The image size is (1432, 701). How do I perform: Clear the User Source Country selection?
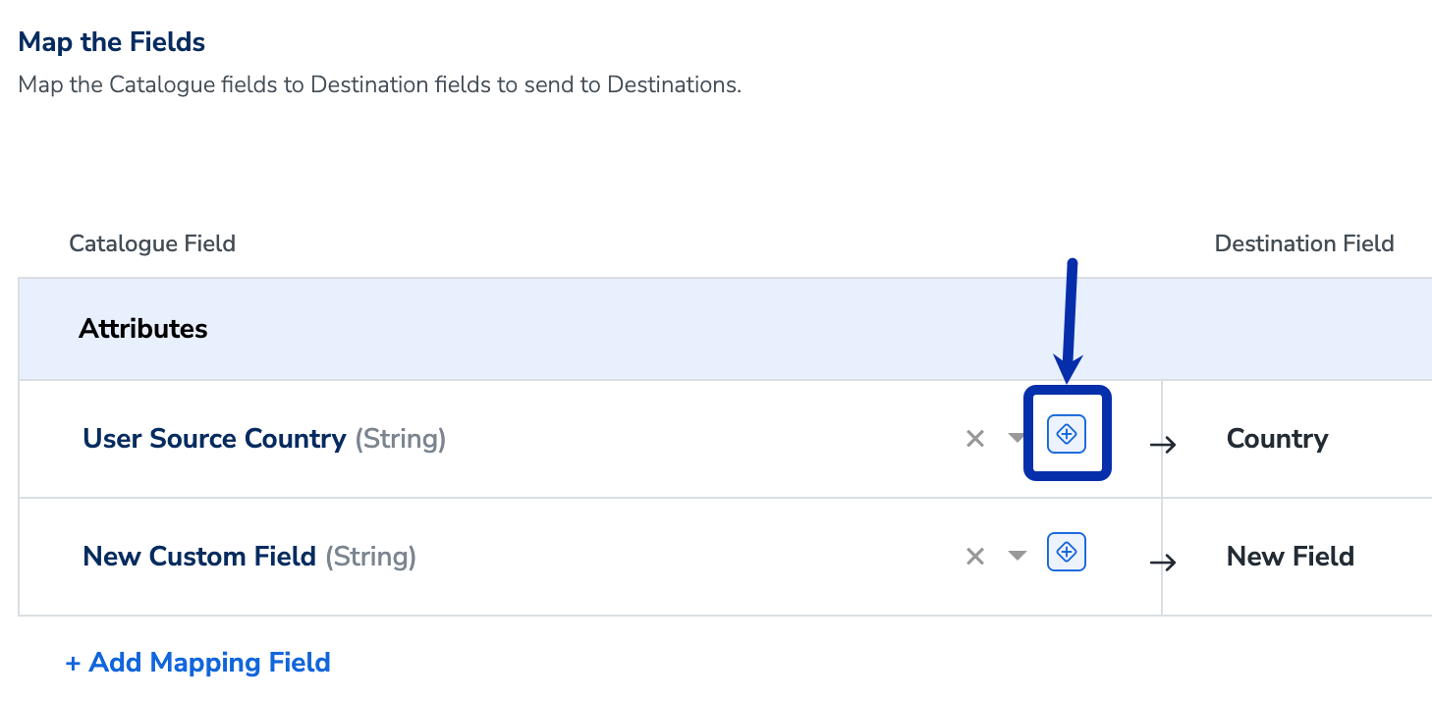click(x=975, y=439)
